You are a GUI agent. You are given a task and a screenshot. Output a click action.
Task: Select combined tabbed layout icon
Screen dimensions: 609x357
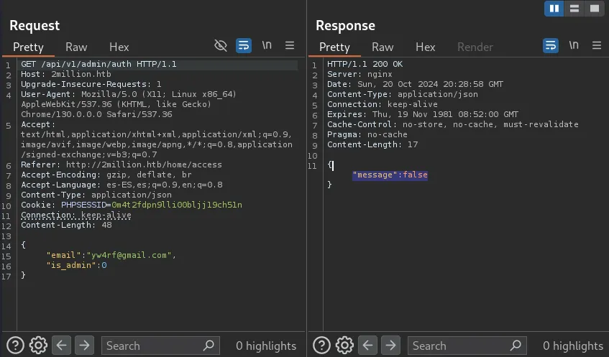pos(594,9)
